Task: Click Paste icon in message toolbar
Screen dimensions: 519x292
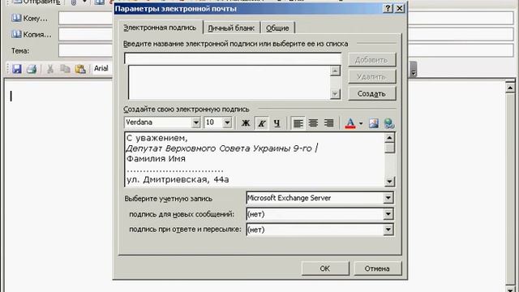Action: tap(80, 69)
